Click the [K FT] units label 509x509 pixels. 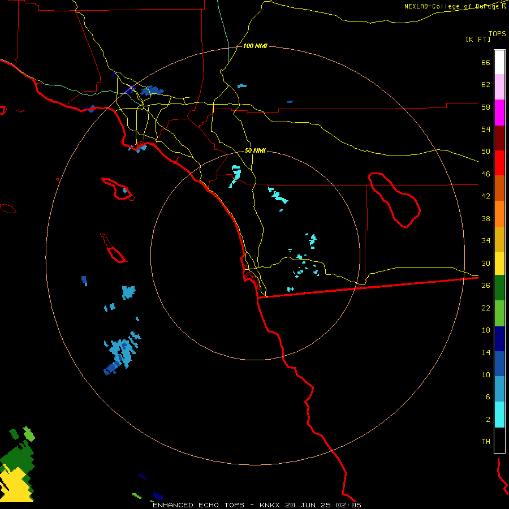478,39
